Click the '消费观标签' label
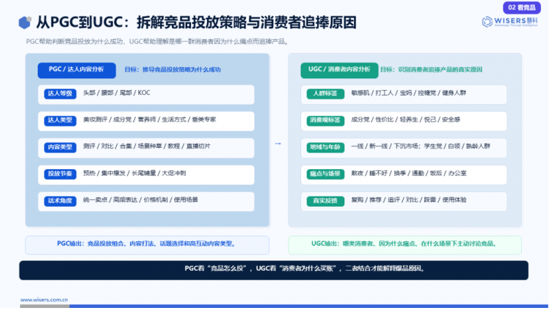Image resolution: width=550 pixels, height=310 pixels. [325, 120]
